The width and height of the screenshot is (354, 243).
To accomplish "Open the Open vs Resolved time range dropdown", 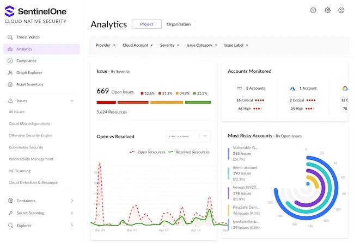I will coord(188,136).
